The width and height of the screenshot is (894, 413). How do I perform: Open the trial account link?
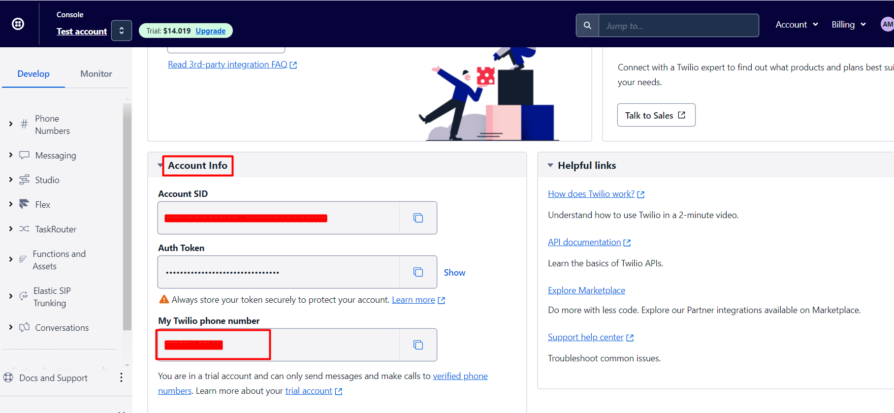click(309, 391)
